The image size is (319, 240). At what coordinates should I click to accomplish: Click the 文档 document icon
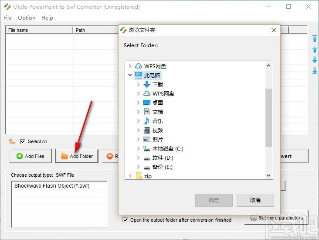click(147, 112)
